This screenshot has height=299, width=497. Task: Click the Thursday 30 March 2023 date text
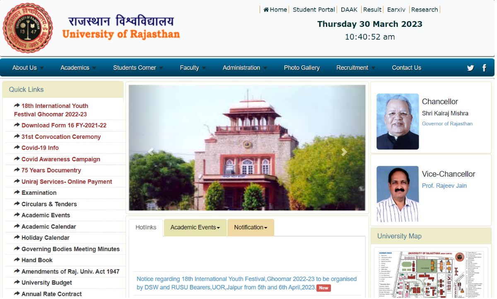pyautogui.click(x=370, y=24)
